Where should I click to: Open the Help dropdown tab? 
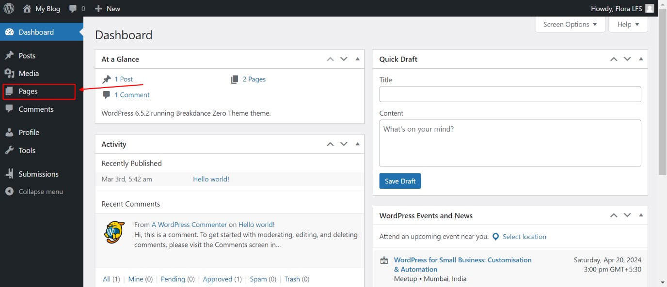(x=628, y=24)
